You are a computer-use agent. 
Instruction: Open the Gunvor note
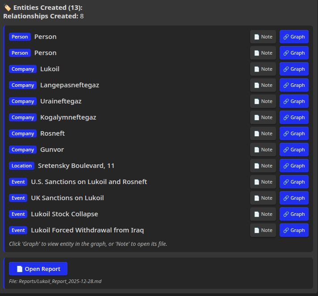263,150
